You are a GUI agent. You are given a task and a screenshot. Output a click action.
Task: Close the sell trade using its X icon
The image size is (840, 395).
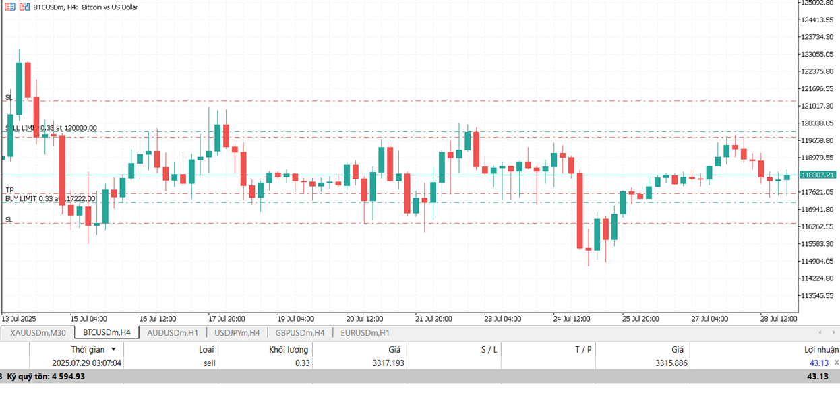[x=837, y=363]
